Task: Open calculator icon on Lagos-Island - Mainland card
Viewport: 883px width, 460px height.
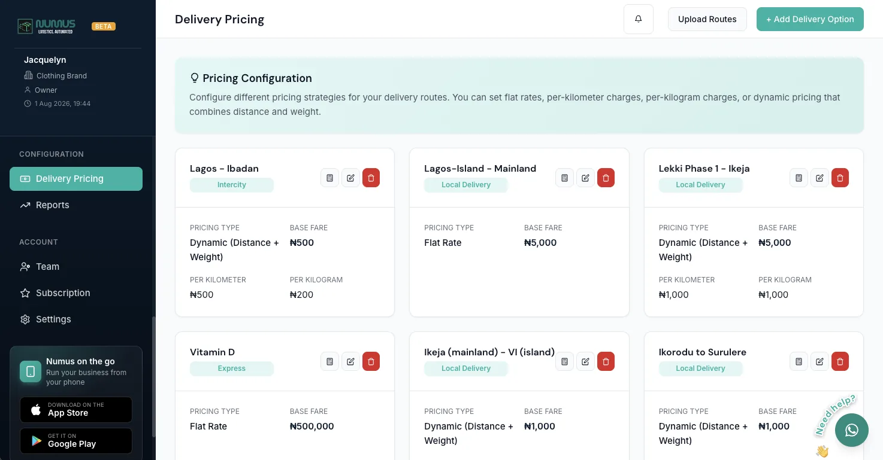Action: coord(564,178)
